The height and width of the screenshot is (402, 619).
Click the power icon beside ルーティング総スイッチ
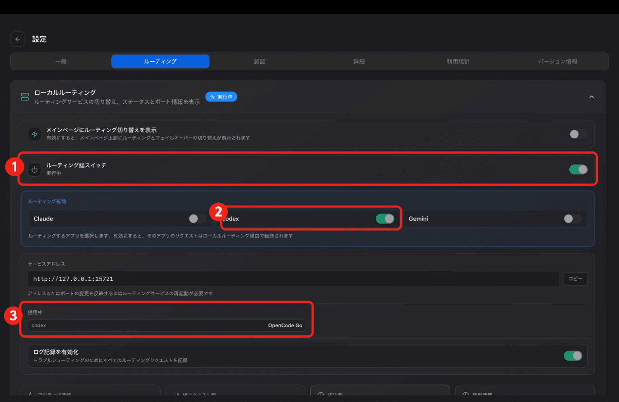[35, 169]
